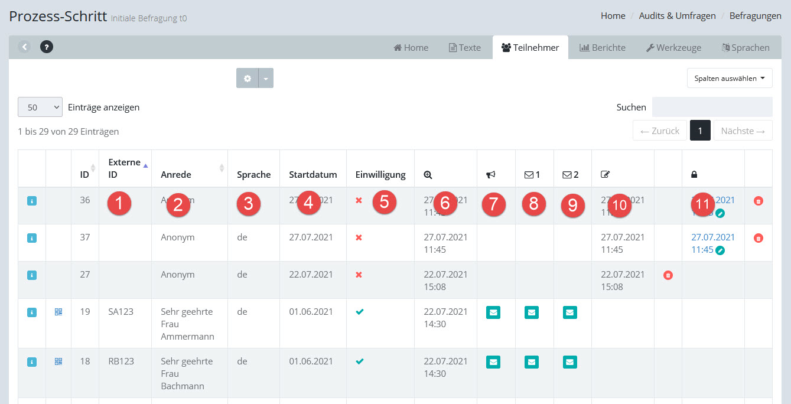
Task: Switch to the Berichte tab
Action: (603, 48)
